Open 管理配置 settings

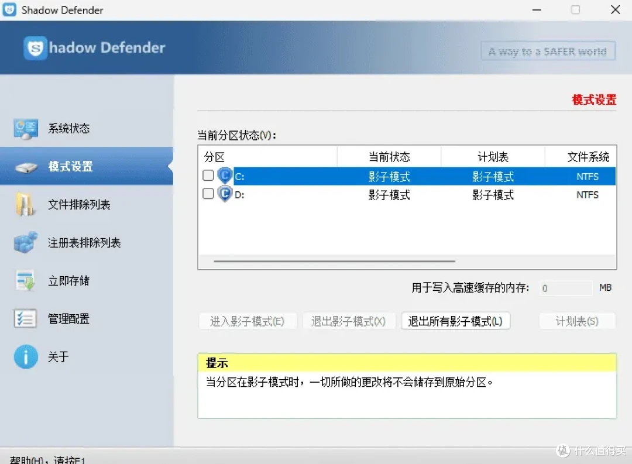click(x=87, y=318)
